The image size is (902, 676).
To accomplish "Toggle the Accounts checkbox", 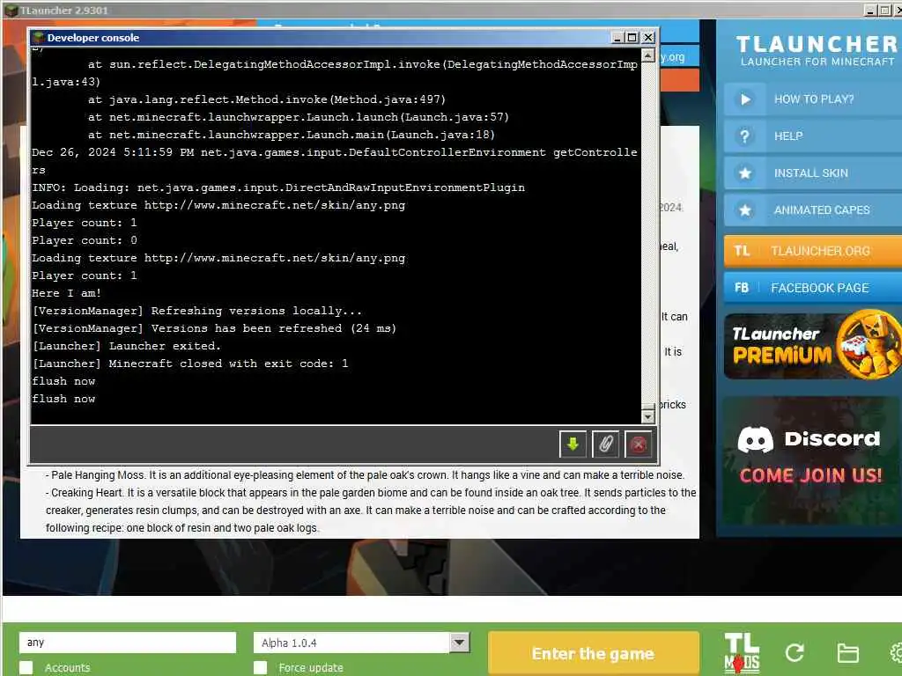I will 26,667.
